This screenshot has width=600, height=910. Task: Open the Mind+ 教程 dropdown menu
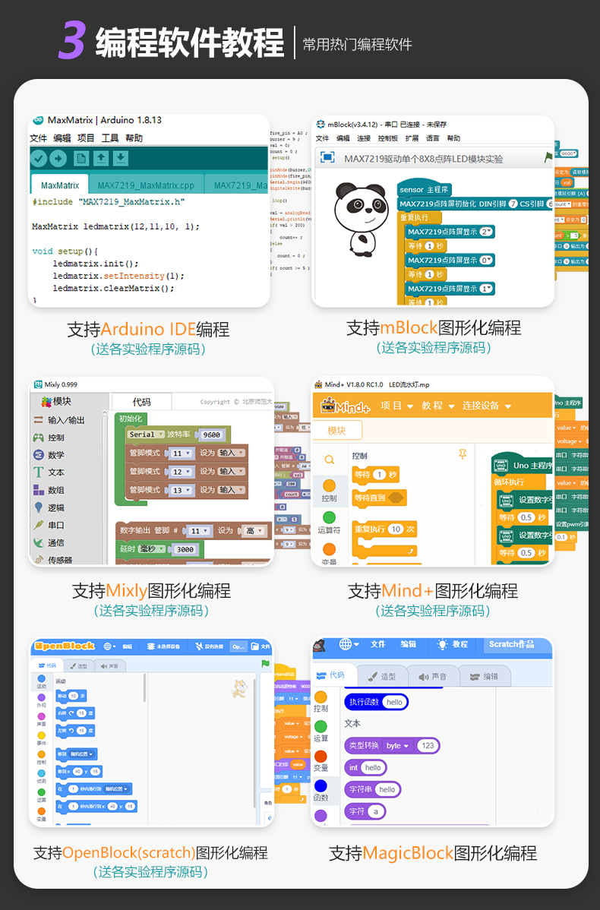437,406
